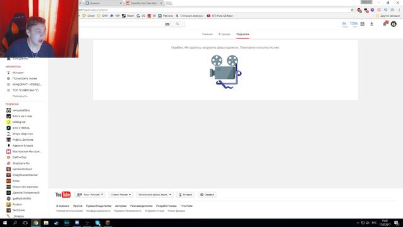Click the taskbar search magnifier icon
This screenshot has height=227, width=403.
[15, 223]
